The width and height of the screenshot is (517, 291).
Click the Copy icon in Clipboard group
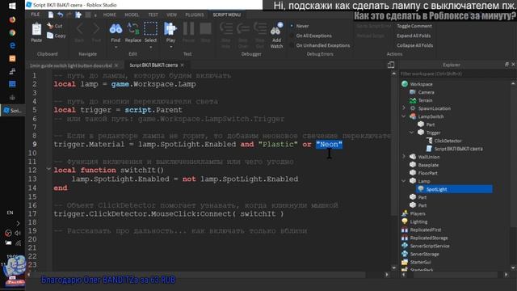pos(50,36)
